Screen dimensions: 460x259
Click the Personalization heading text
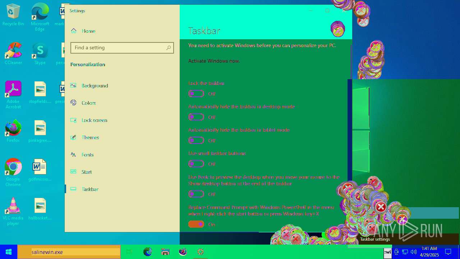coord(88,64)
